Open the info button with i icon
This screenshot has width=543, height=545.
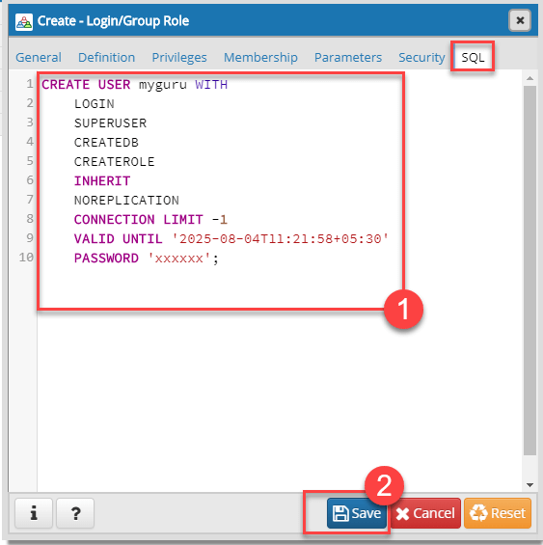(x=34, y=513)
